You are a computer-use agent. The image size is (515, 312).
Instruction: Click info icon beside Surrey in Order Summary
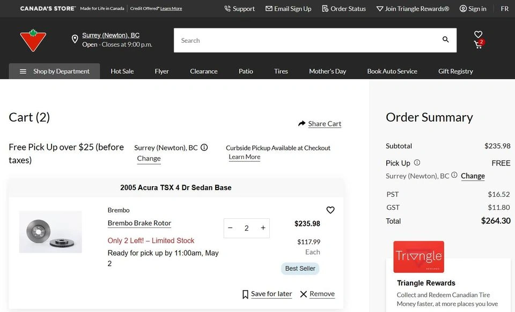click(454, 175)
